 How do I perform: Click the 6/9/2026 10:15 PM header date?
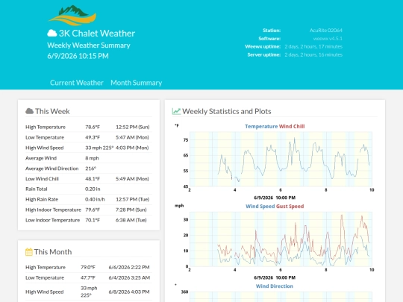point(78,56)
